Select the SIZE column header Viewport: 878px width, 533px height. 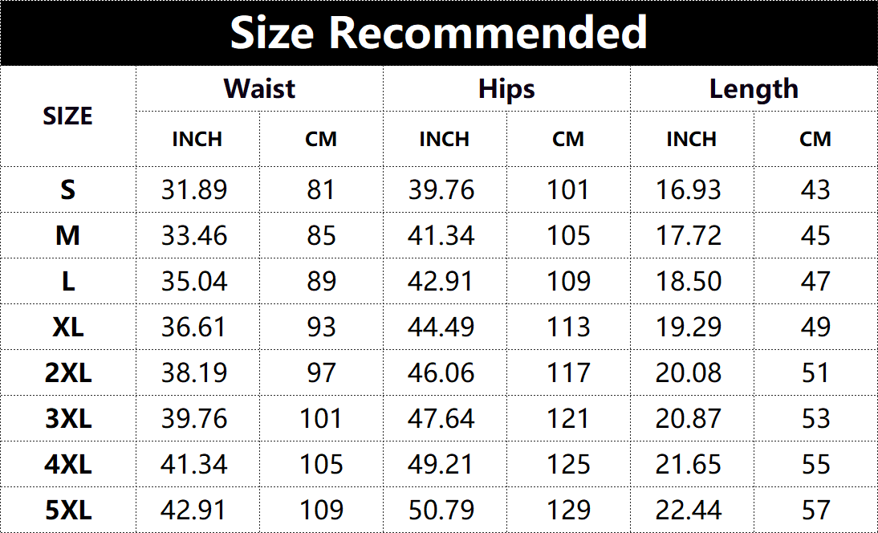pos(67,116)
